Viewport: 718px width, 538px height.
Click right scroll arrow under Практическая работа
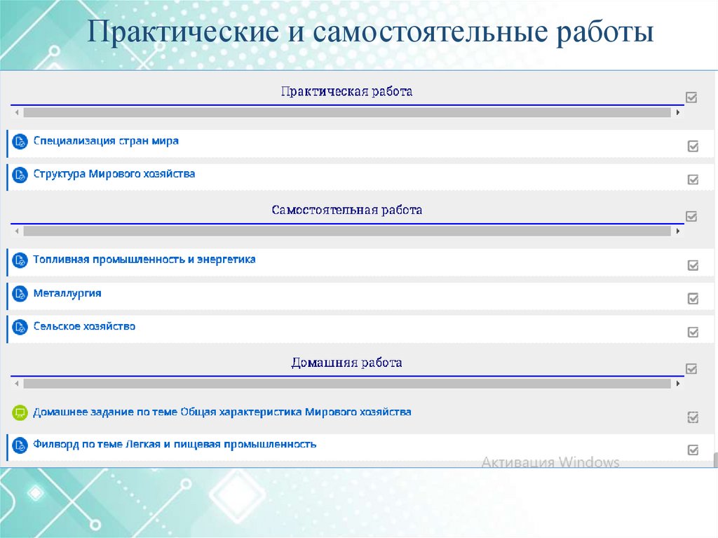pyautogui.click(x=678, y=112)
